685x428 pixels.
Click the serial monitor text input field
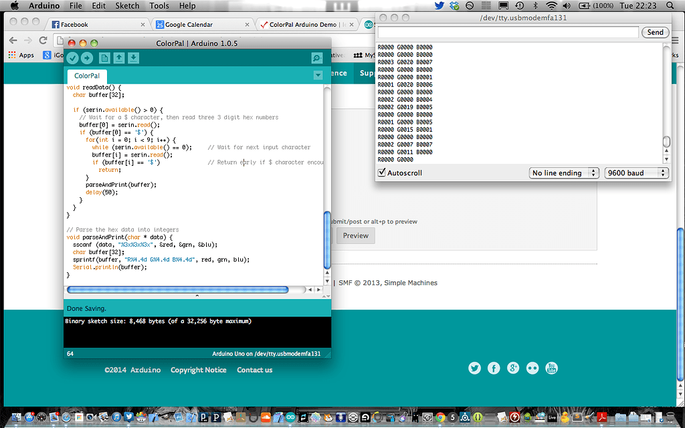click(x=508, y=32)
